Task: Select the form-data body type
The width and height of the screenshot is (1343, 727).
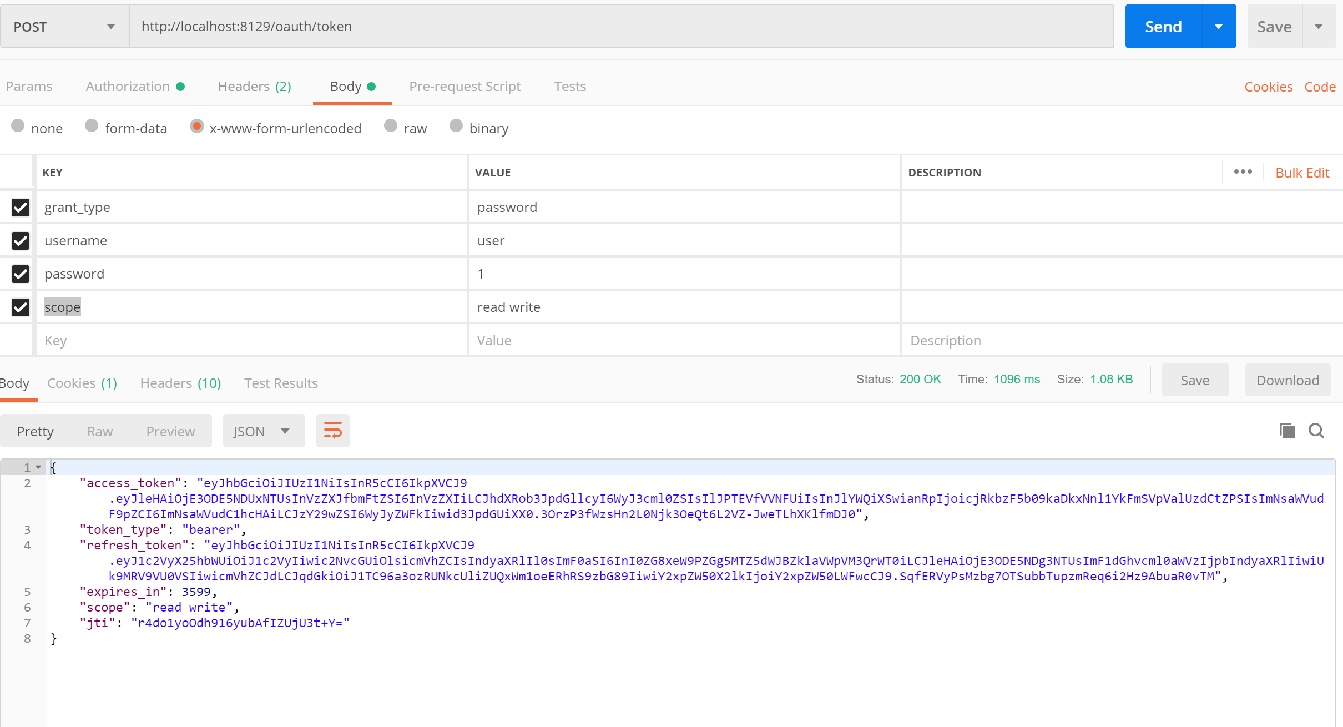Action: (92, 126)
